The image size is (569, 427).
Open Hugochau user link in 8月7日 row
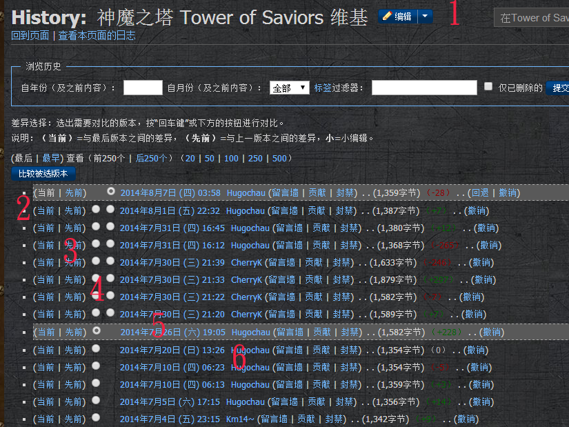pyautogui.click(x=246, y=192)
